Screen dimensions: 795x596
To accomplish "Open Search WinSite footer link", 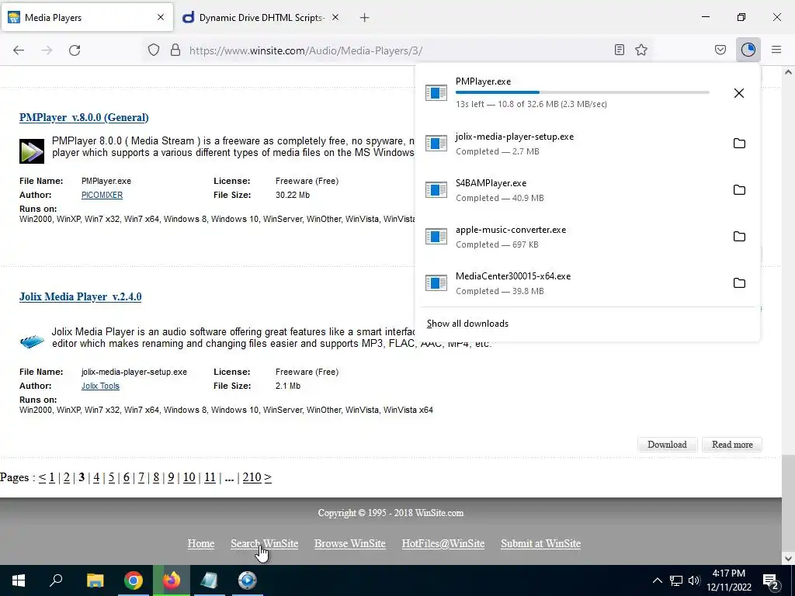I will pyautogui.click(x=264, y=543).
